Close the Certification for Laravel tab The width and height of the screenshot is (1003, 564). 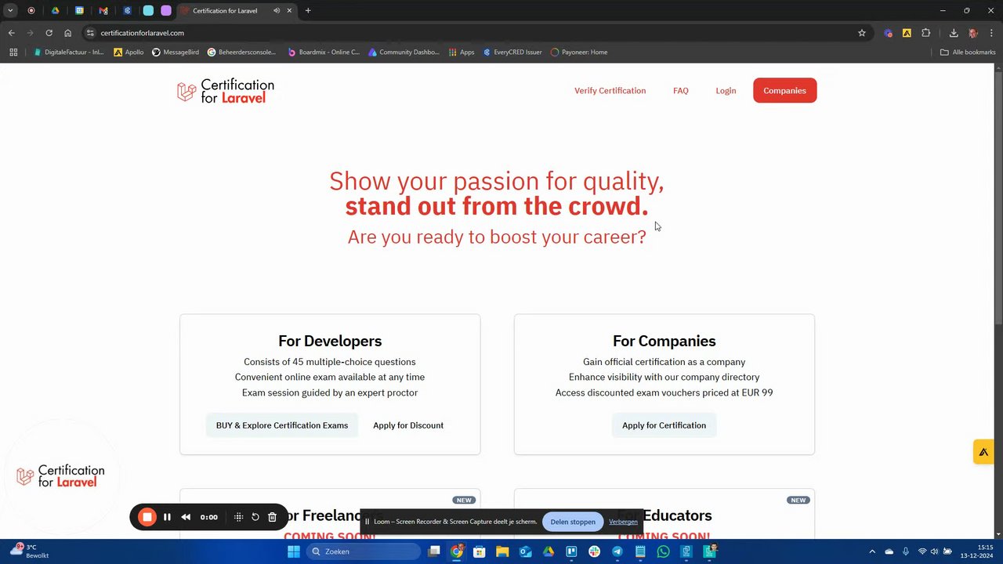[289, 11]
